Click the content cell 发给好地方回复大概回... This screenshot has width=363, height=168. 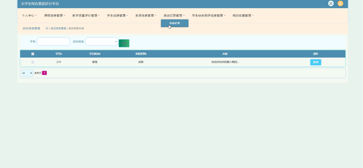[225, 62]
